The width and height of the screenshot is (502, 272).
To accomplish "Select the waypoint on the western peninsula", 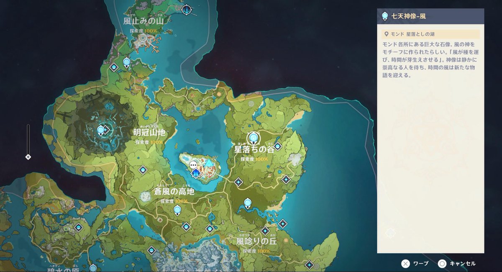I will coord(78,227).
